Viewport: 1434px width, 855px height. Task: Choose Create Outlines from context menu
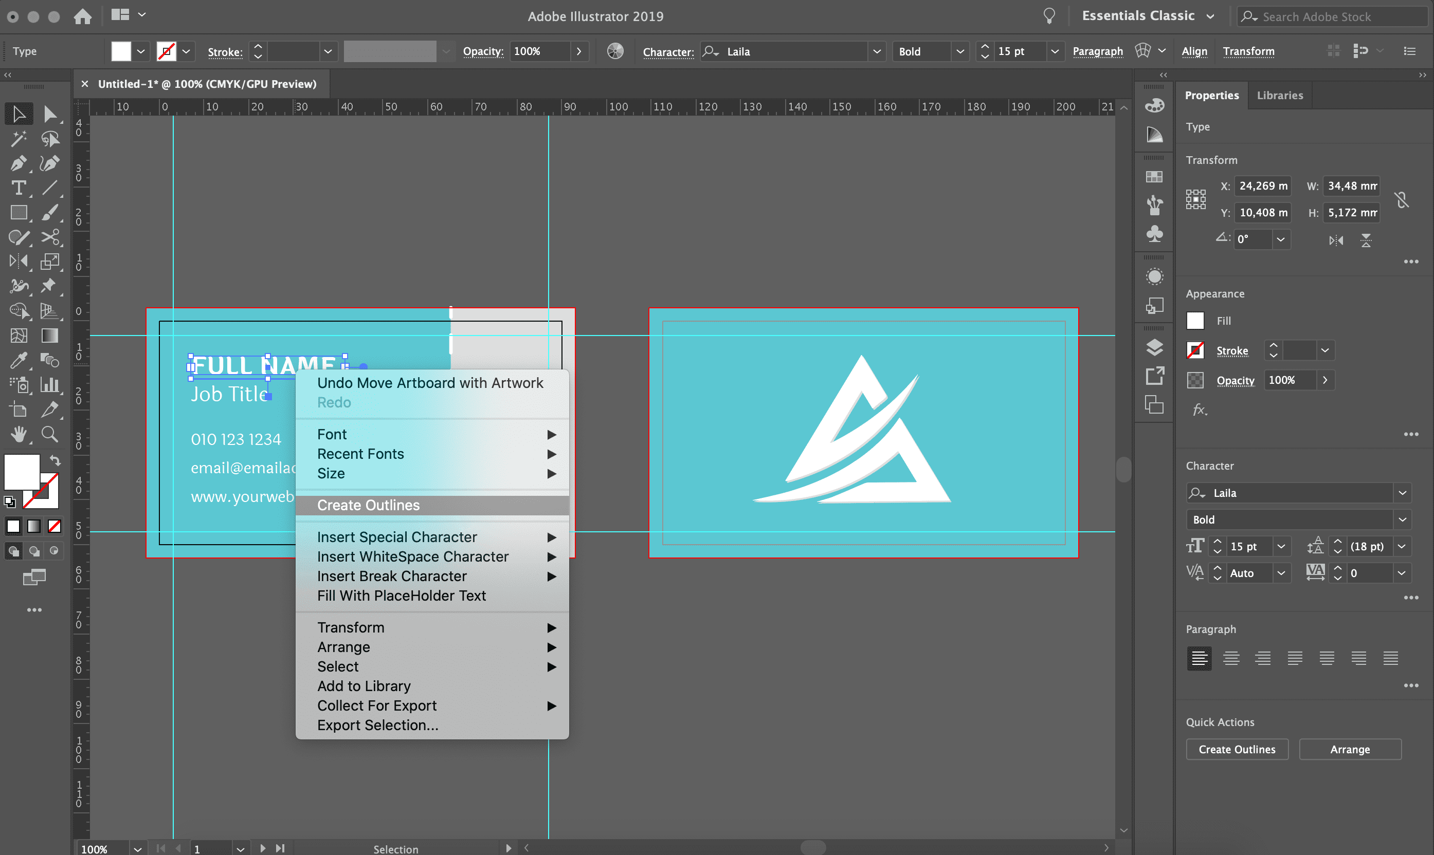click(x=432, y=505)
